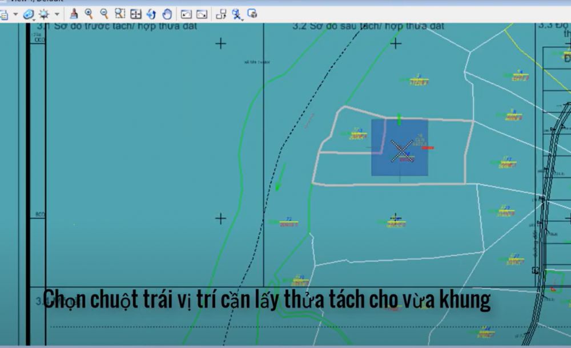Go back with View Previous

click(x=186, y=14)
